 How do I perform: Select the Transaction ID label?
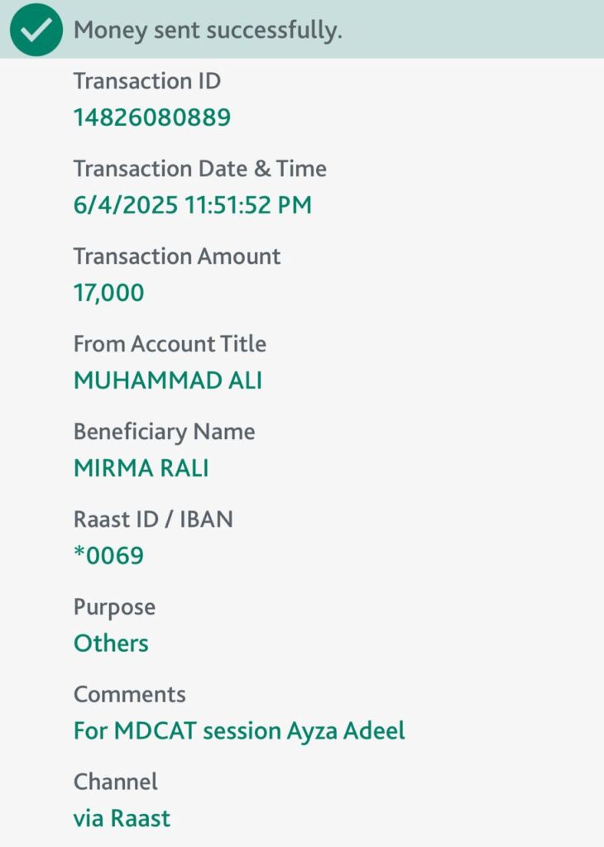tap(147, 81)
